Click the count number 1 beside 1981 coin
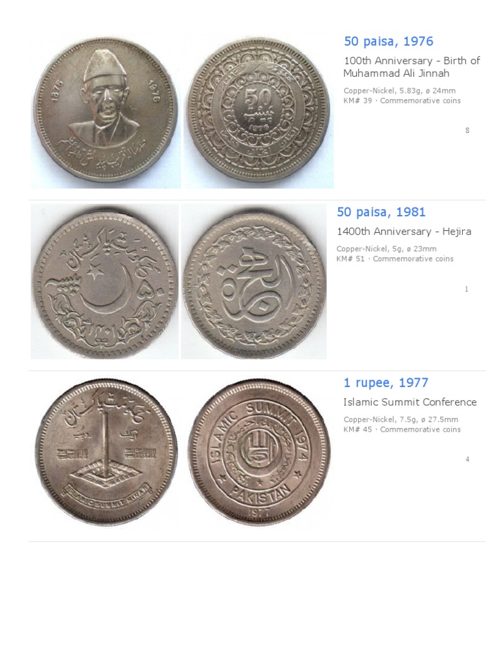This screenshot has height=655, width=491. (466, 289)
